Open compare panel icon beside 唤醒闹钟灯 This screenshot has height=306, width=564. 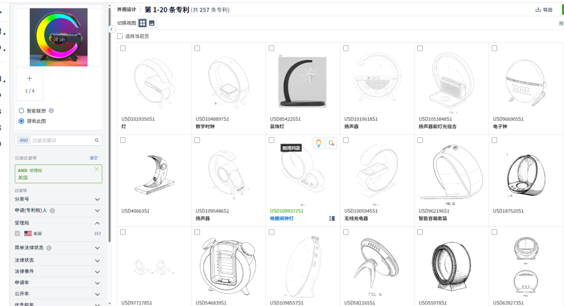tap(332, 218)
